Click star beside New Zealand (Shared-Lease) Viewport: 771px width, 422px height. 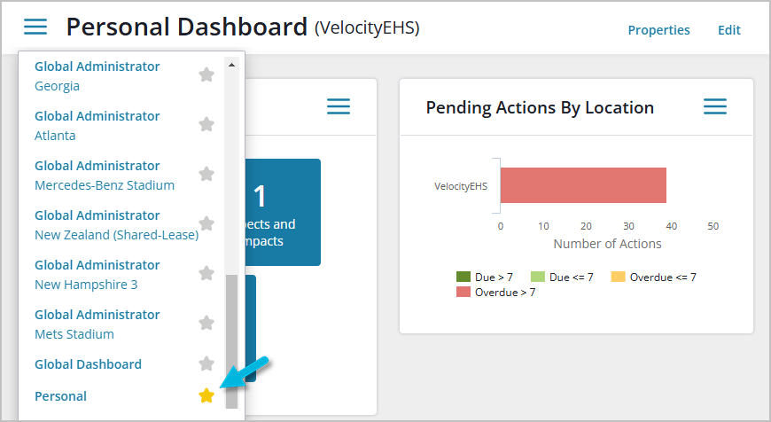tap(206, 224)
